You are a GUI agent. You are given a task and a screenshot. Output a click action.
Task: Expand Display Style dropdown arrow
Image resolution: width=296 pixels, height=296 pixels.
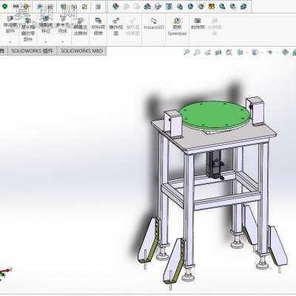coord(262,53)
